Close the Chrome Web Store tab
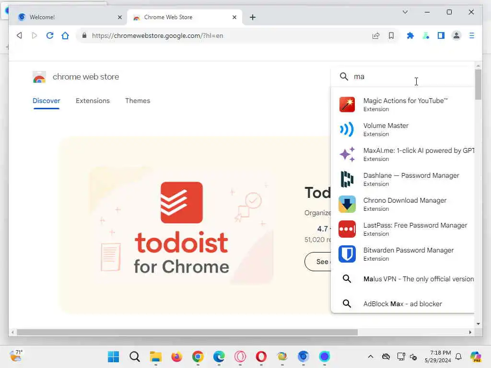491x368 pixels. pyautogui.click(x=234, y=17)
